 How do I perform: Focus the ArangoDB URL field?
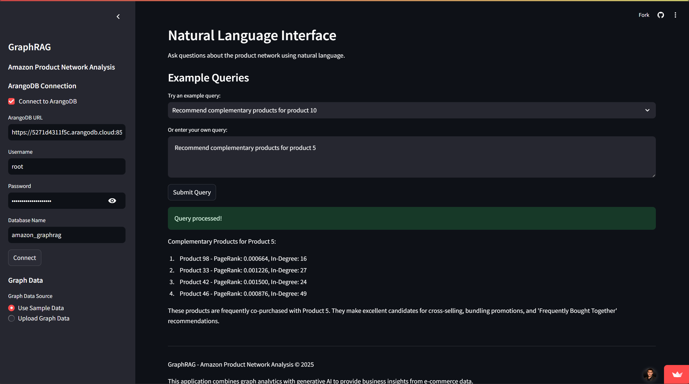(x=67, y=132)
